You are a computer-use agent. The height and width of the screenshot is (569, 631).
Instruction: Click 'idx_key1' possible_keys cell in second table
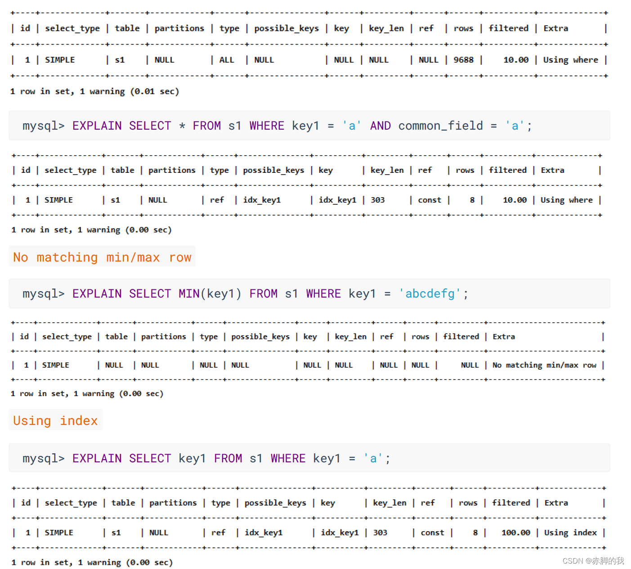coord(262,200)
